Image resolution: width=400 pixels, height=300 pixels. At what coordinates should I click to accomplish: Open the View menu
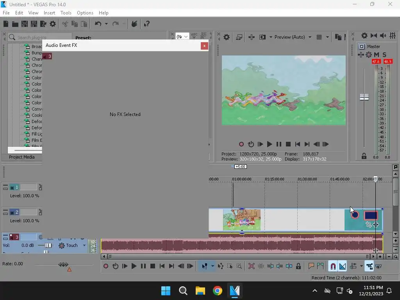[x=33, y=13]
